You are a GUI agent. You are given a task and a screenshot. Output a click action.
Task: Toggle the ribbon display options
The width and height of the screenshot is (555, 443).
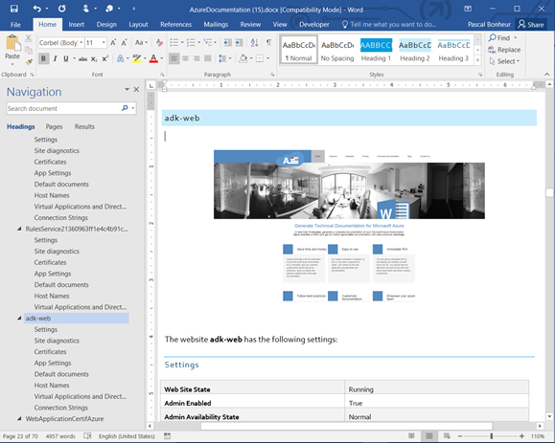pyautogui.click(x=468, y=9)
